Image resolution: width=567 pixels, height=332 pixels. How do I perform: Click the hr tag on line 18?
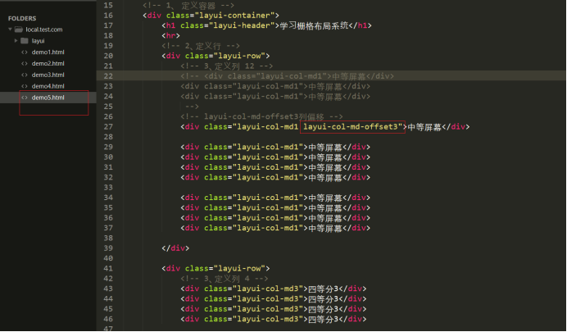(170, 35)
